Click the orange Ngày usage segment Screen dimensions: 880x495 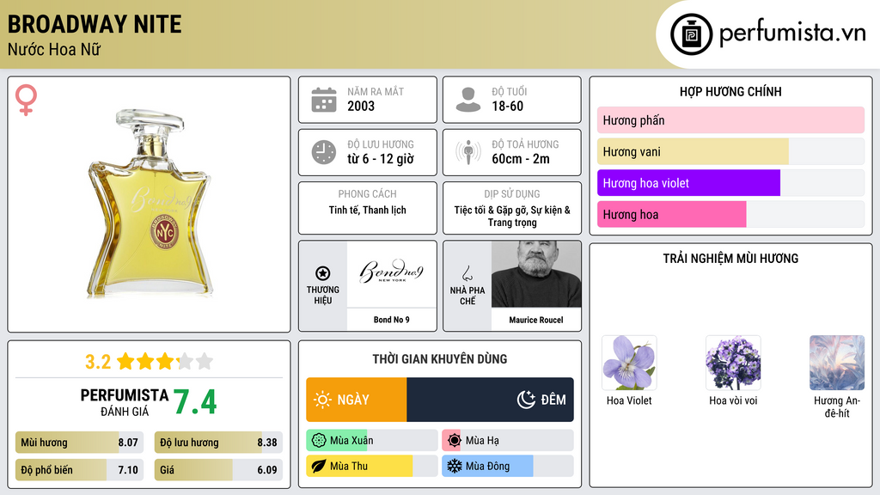pos(357,400)
